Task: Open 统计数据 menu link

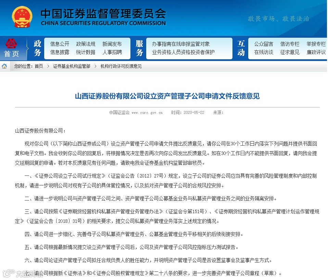Action: [86, 52]
